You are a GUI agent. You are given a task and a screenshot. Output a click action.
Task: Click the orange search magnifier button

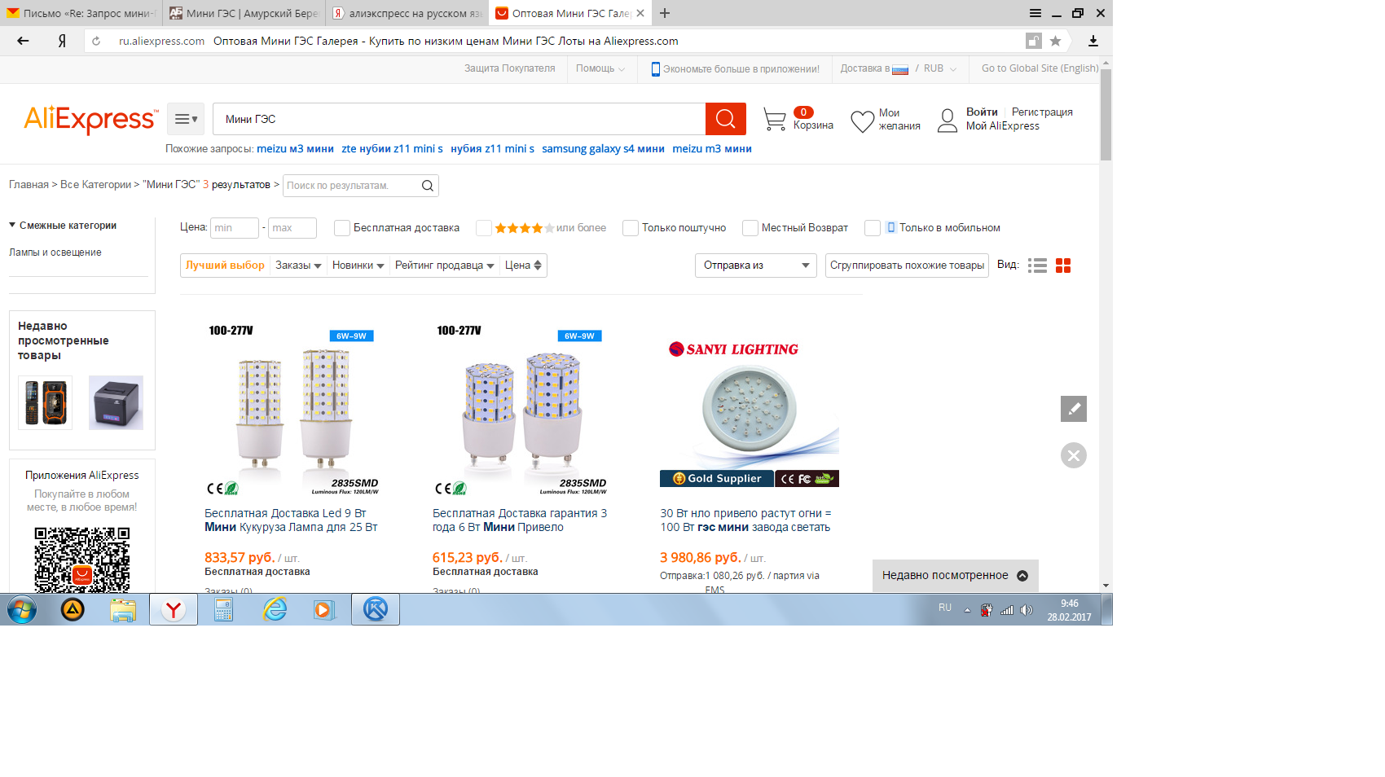pos(726,119)
